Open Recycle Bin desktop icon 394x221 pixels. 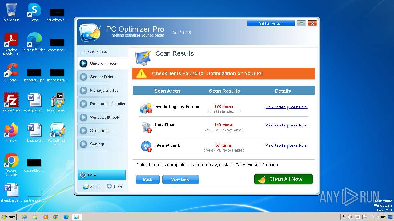pyautogui.click(x=11, y=12)
